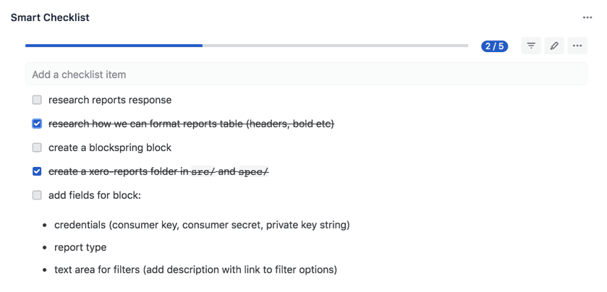Check the 'research reports response' checkbox
This screenshot has height=292, width=607.
[x=37, y=100]
